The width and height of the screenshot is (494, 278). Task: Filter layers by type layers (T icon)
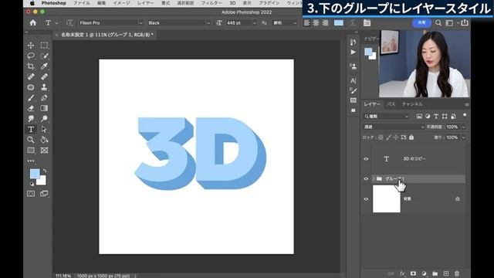point(436,117)
